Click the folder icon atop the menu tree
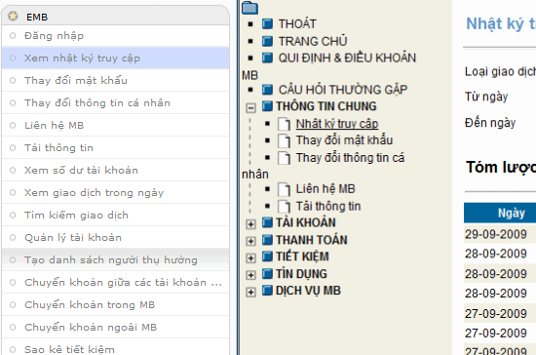Viewport: 536px width, 355px height. pos(249,8)
